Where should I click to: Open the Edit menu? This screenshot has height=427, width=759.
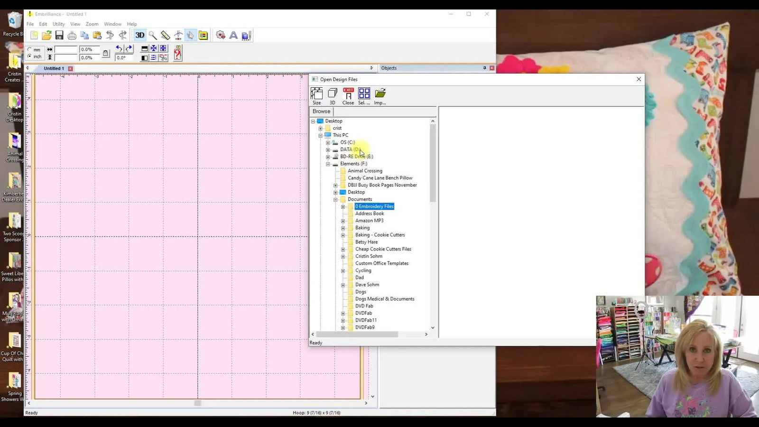click(43, 24)
